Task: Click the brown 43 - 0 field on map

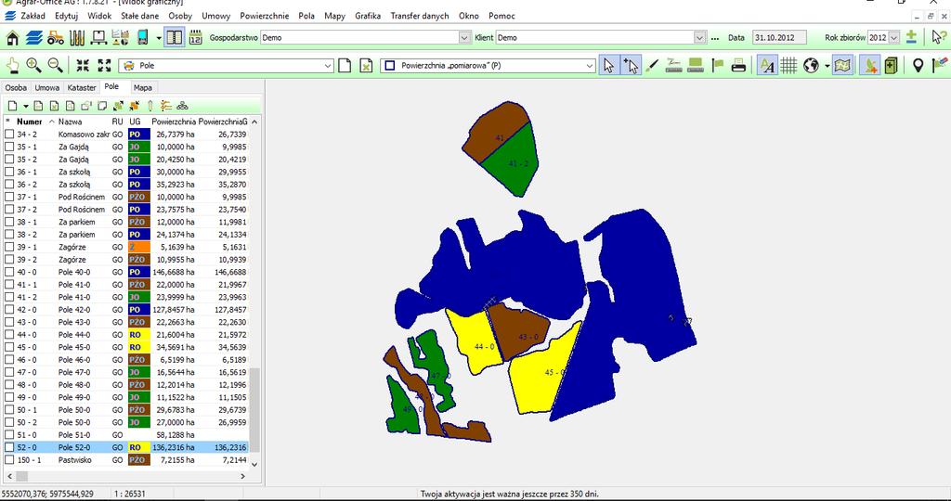Action: (x=518, y=330)
